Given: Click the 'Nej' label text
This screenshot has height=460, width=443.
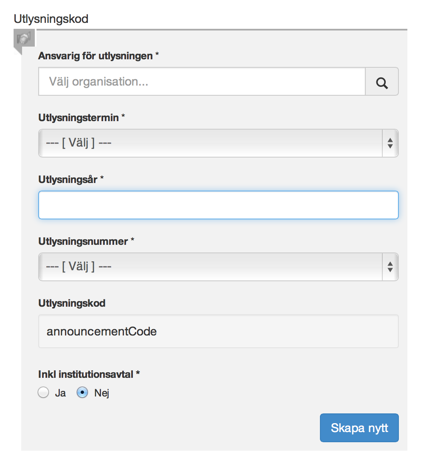Looking at the screenshot, I should coord(102,393).
